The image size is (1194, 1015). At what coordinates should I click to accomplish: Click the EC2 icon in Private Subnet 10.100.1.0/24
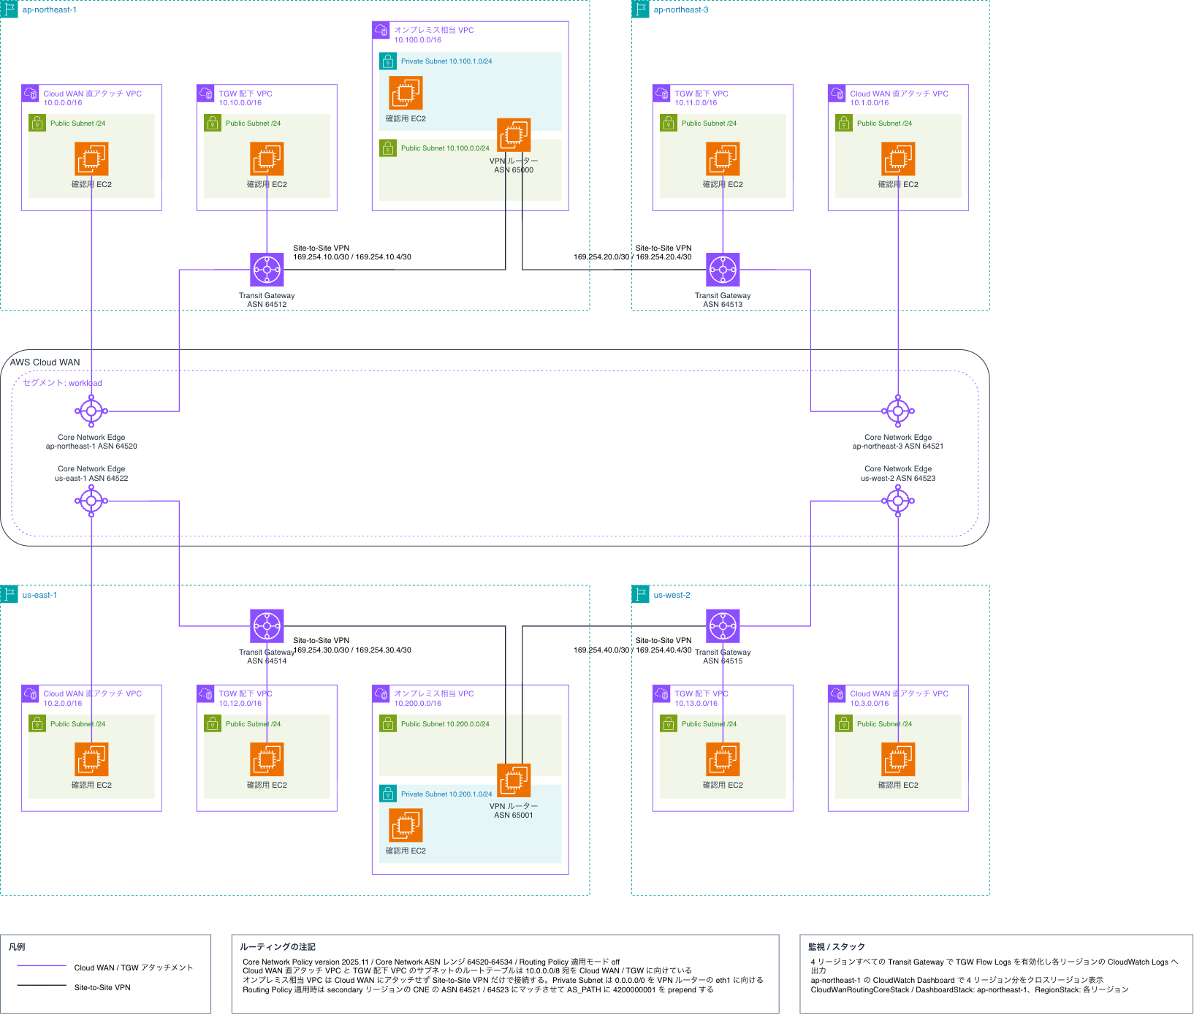pyautogui.click(x=406, y=93)
